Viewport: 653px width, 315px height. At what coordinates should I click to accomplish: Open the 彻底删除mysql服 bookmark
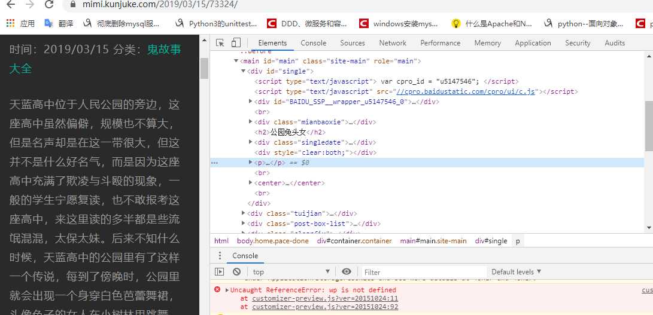tap(121, 24)
